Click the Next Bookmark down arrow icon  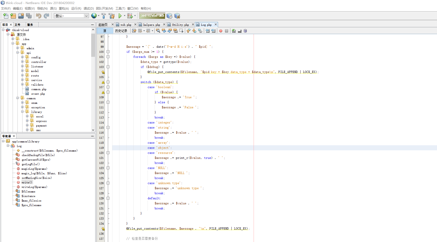(194, 31)
